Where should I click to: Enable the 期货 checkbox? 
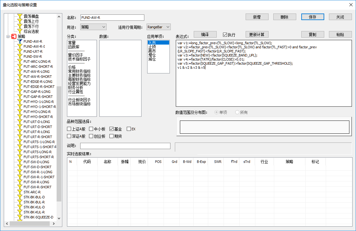click(111, 136)
